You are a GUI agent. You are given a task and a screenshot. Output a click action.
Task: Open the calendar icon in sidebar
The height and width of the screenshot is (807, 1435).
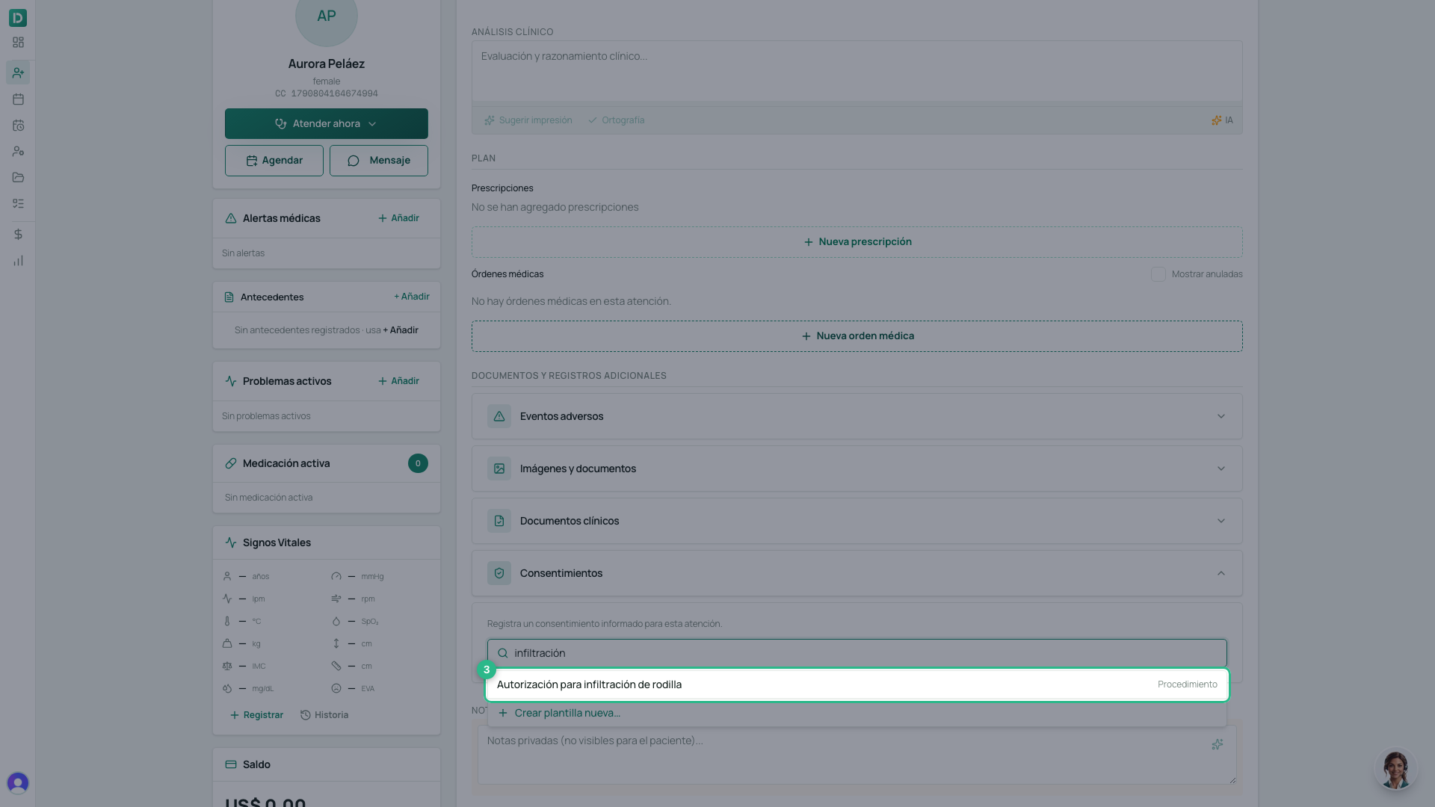click(18, 99)
